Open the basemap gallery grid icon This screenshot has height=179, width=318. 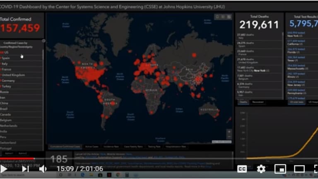pos(229,17)
